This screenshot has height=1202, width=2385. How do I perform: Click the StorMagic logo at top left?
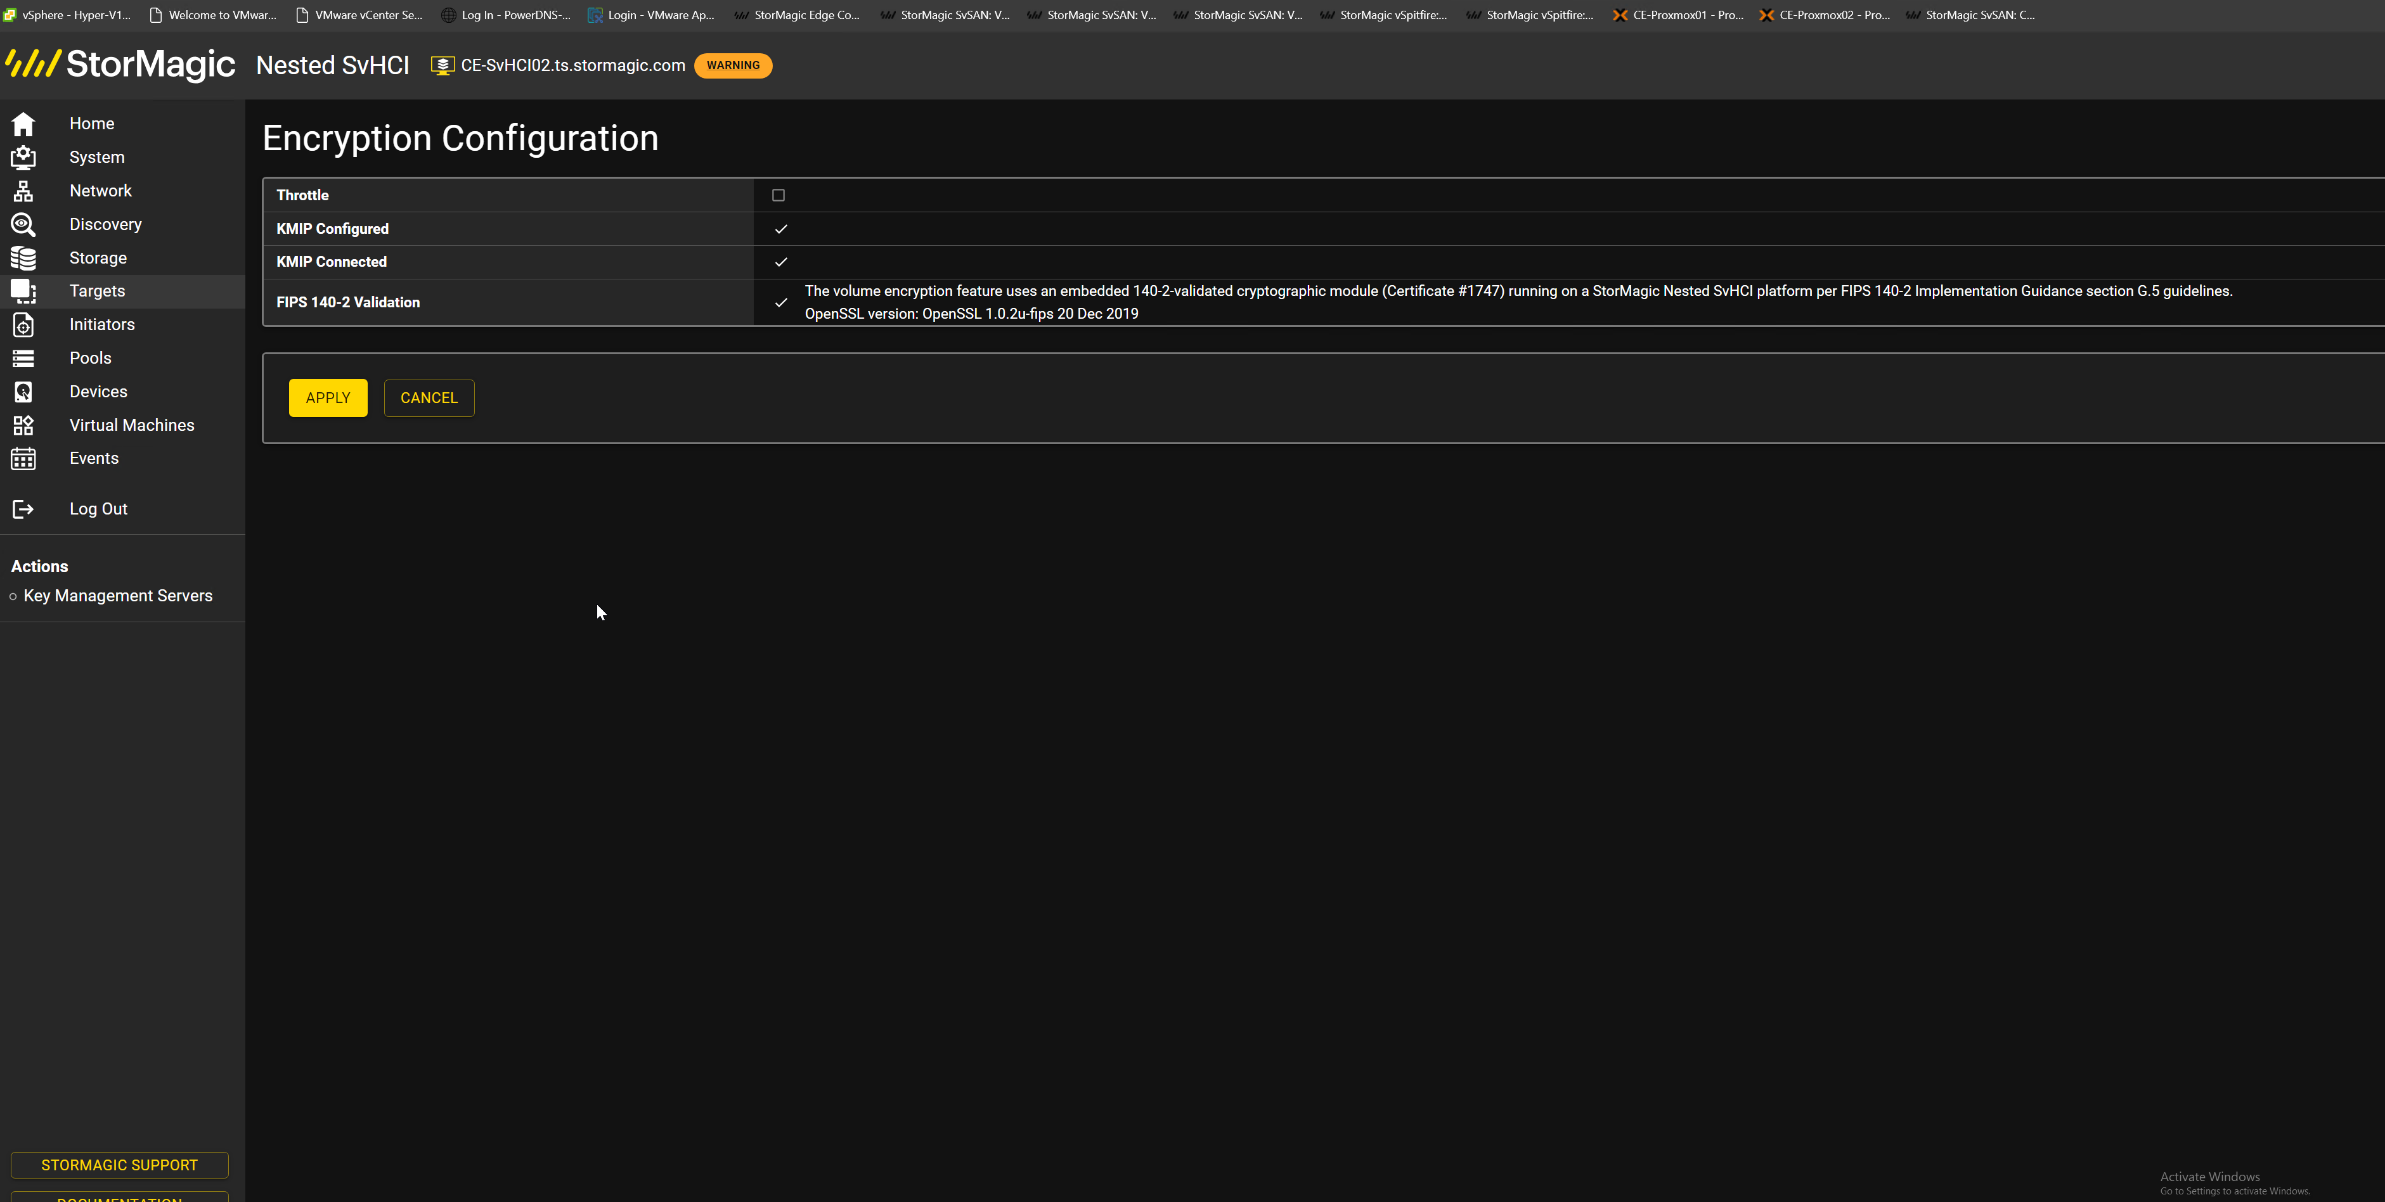[120, 64]
